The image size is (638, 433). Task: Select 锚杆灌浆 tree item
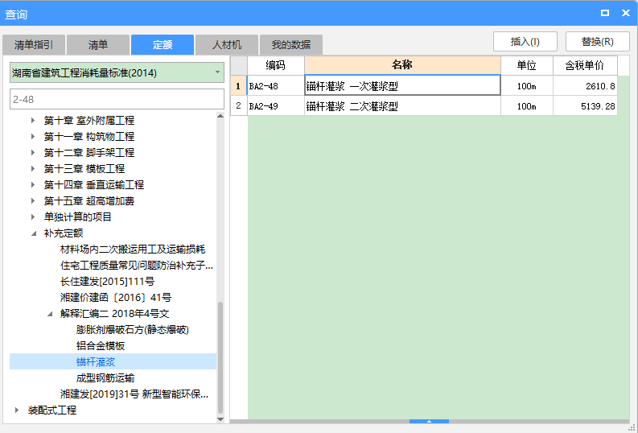coord(96,362)
